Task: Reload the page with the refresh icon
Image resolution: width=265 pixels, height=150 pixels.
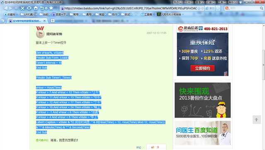Action: (29, 8)
